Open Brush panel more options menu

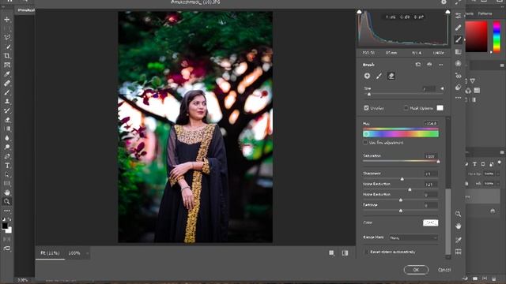tap(441, 65)
